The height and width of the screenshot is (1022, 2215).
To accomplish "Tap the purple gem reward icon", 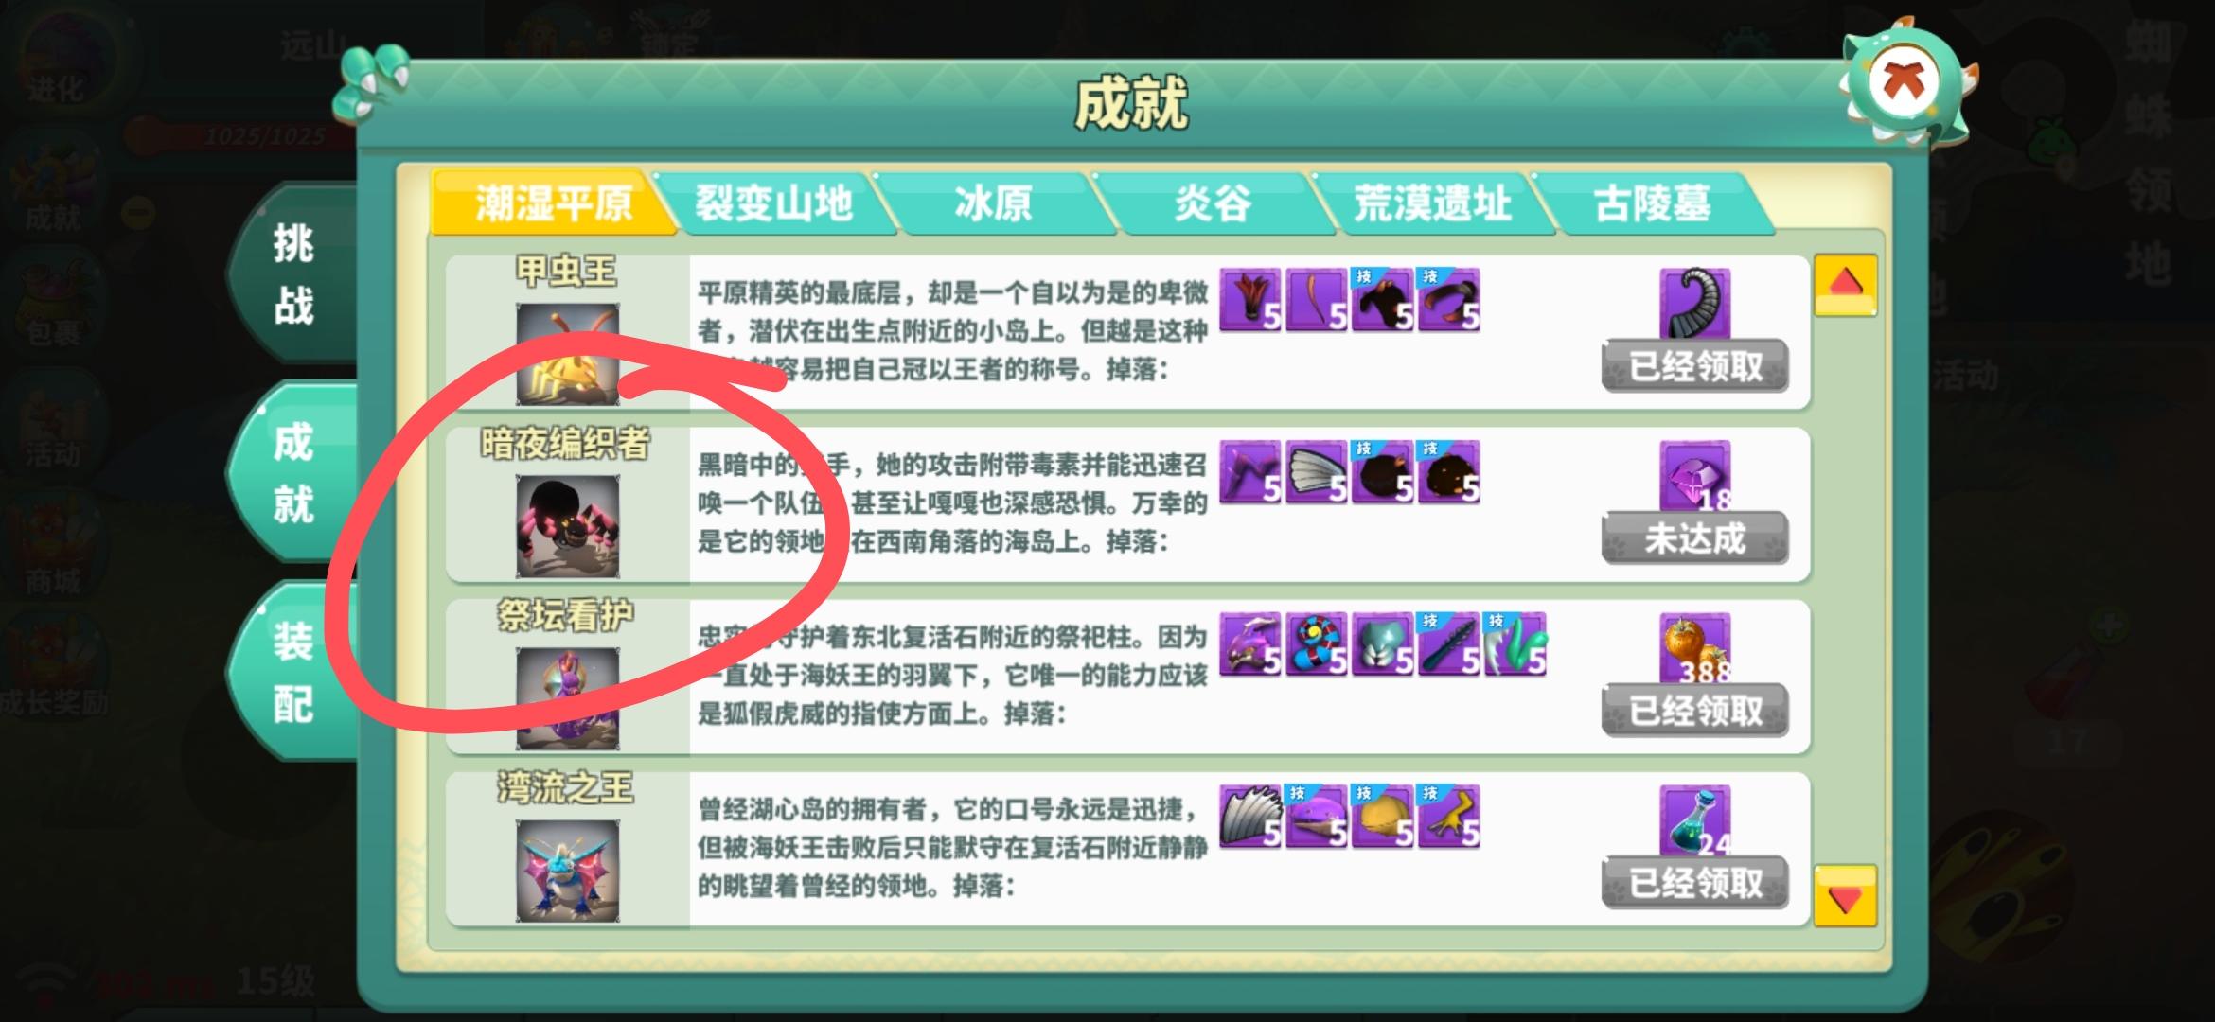I will coord(1695,475).
